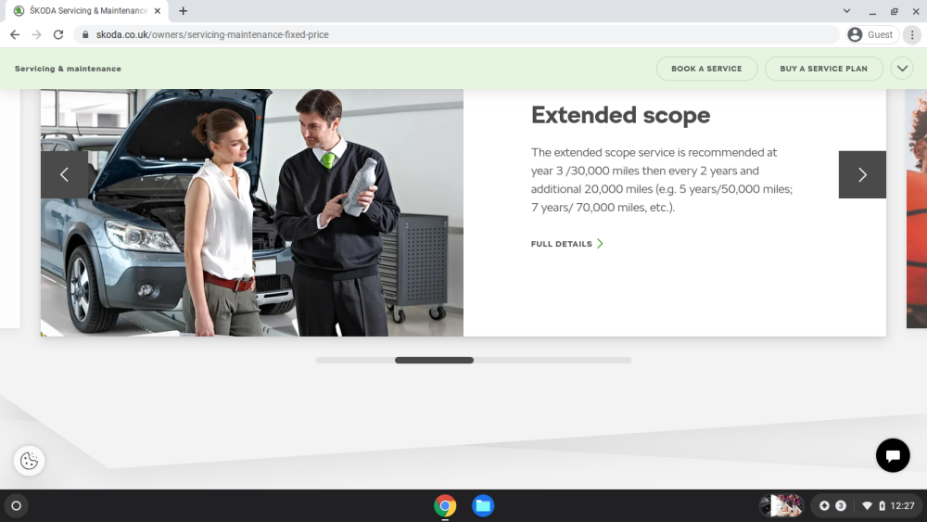Viewport: 927px width, 522px height.
Task: Open the clock showing 12:27
Action: pyautogui.click(x=902, y=506)
